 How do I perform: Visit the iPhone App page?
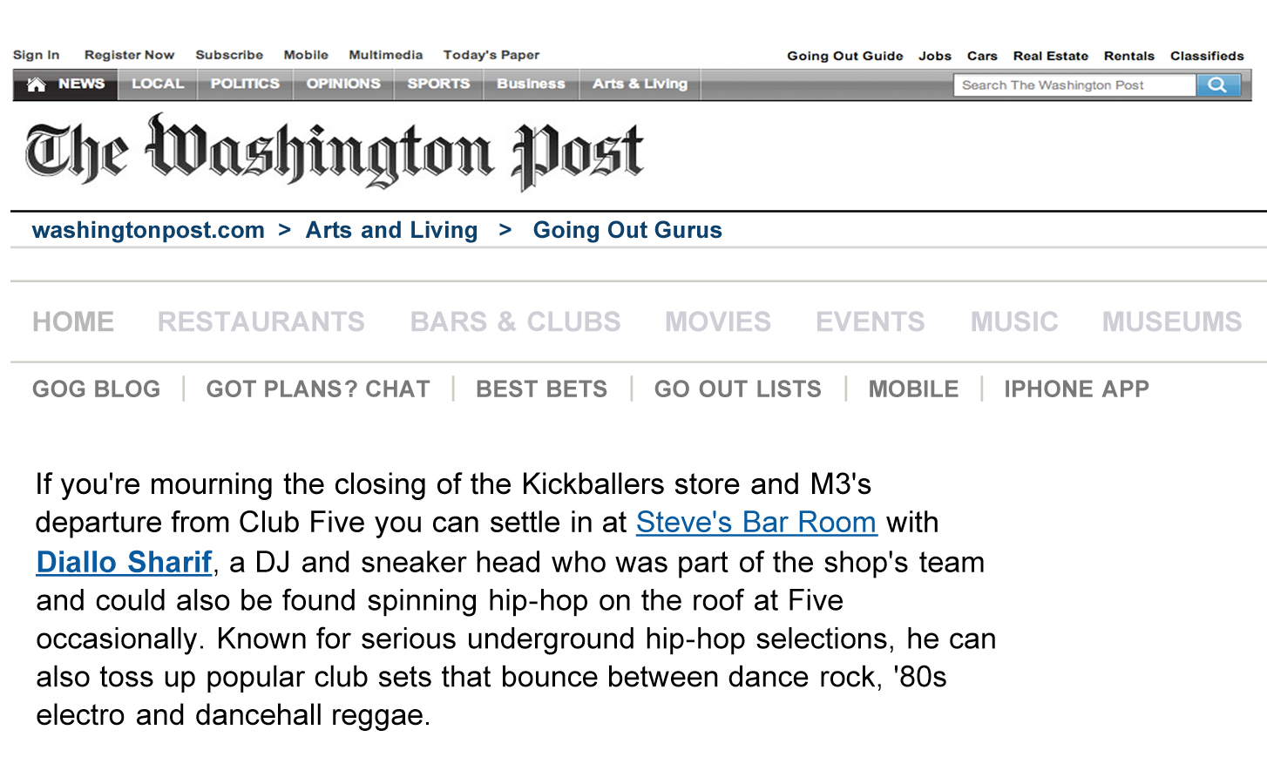(x=1076, y=389)
